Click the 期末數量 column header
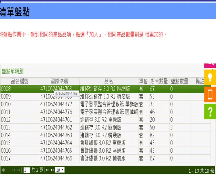The image size is (216, 183). click(x=159, y=81)
